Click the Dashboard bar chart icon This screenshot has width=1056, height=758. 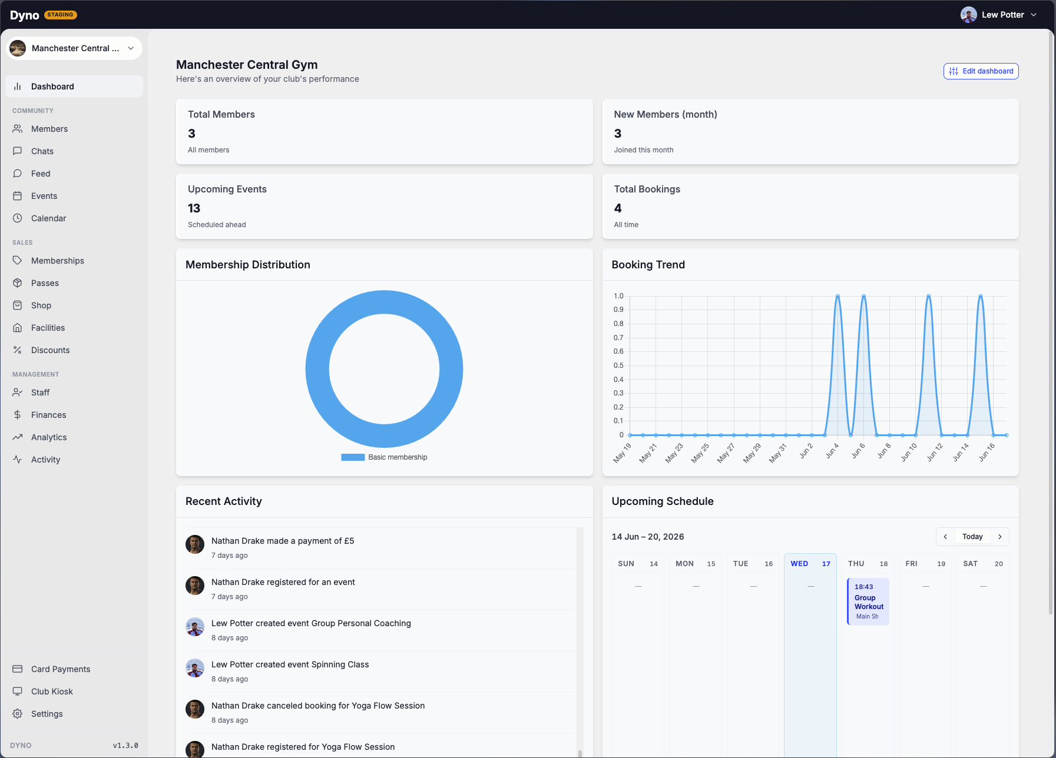18,87
